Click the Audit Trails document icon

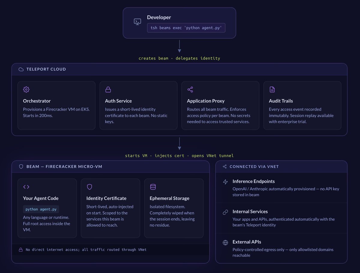pyautogui.click(x=272, y=89)
